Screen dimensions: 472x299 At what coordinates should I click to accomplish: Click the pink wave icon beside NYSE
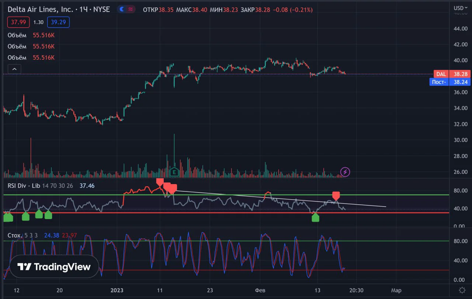point(131,10)
